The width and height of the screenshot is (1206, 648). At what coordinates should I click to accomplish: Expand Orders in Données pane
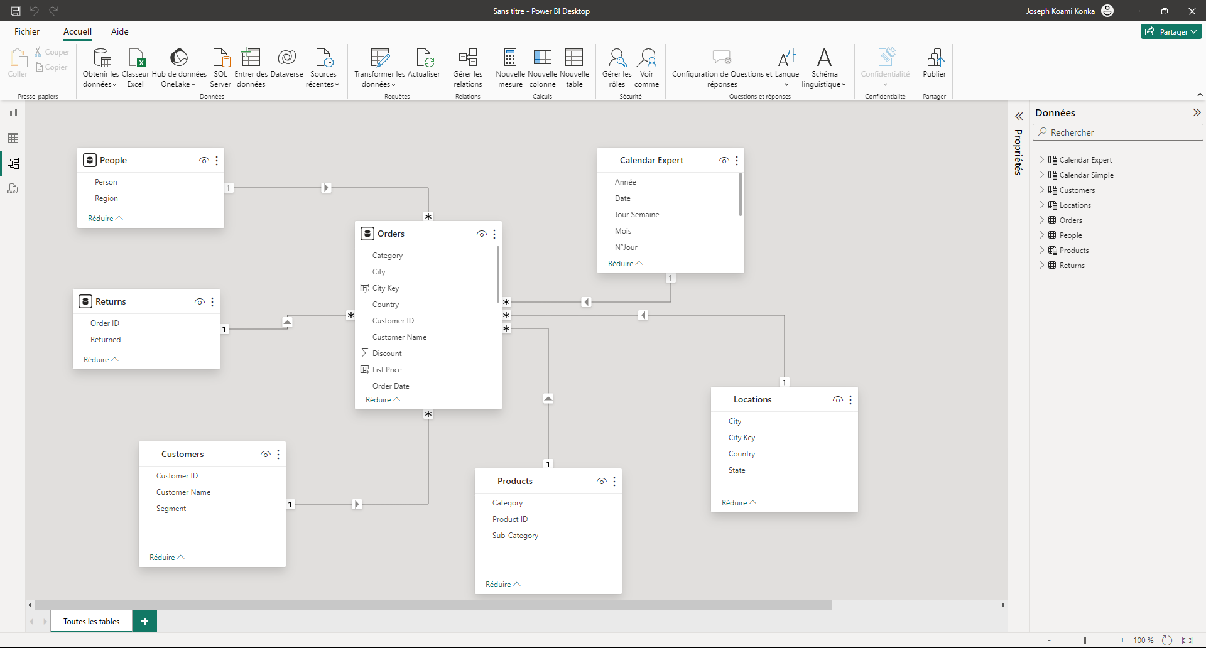(x=1042, y=220)
